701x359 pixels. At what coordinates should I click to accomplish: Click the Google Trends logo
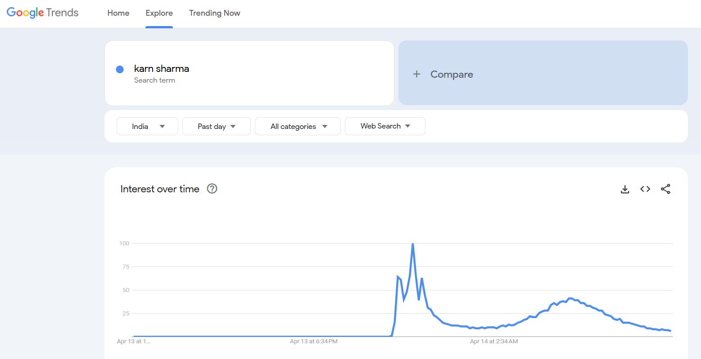(42, 13)
